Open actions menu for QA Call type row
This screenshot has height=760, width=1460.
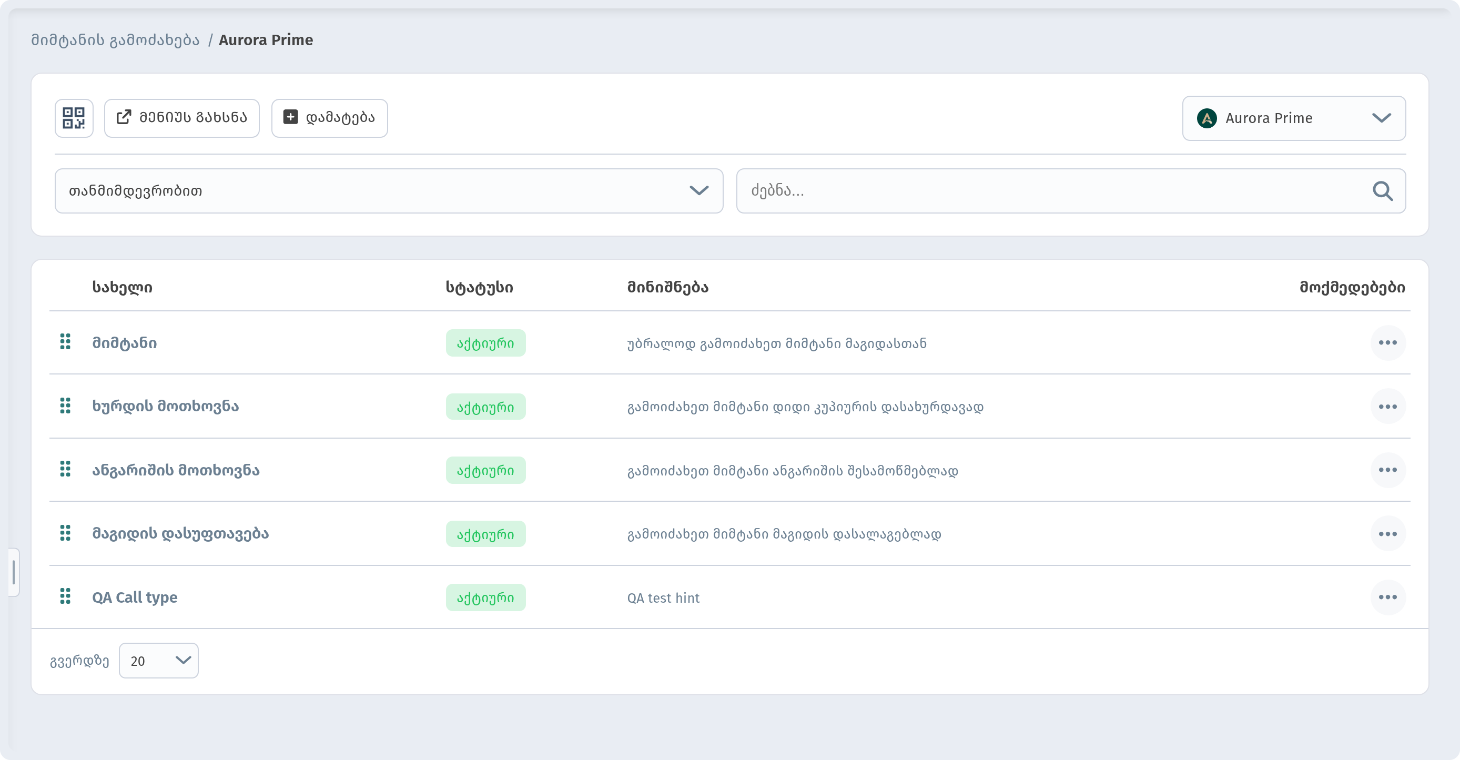1387,597
